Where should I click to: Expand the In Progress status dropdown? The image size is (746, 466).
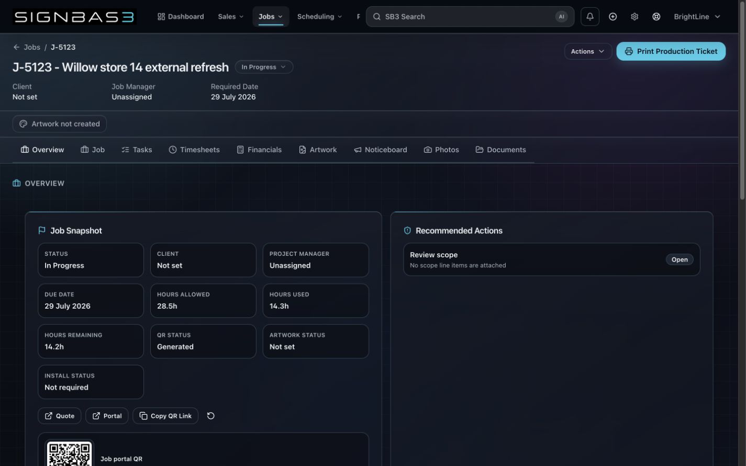tap(264, 67)
